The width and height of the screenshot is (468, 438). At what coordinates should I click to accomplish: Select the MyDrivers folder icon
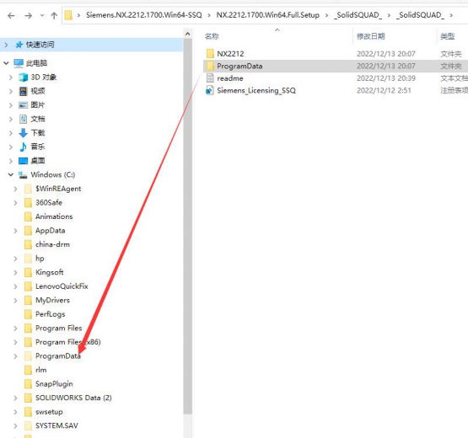coord(28,300)
